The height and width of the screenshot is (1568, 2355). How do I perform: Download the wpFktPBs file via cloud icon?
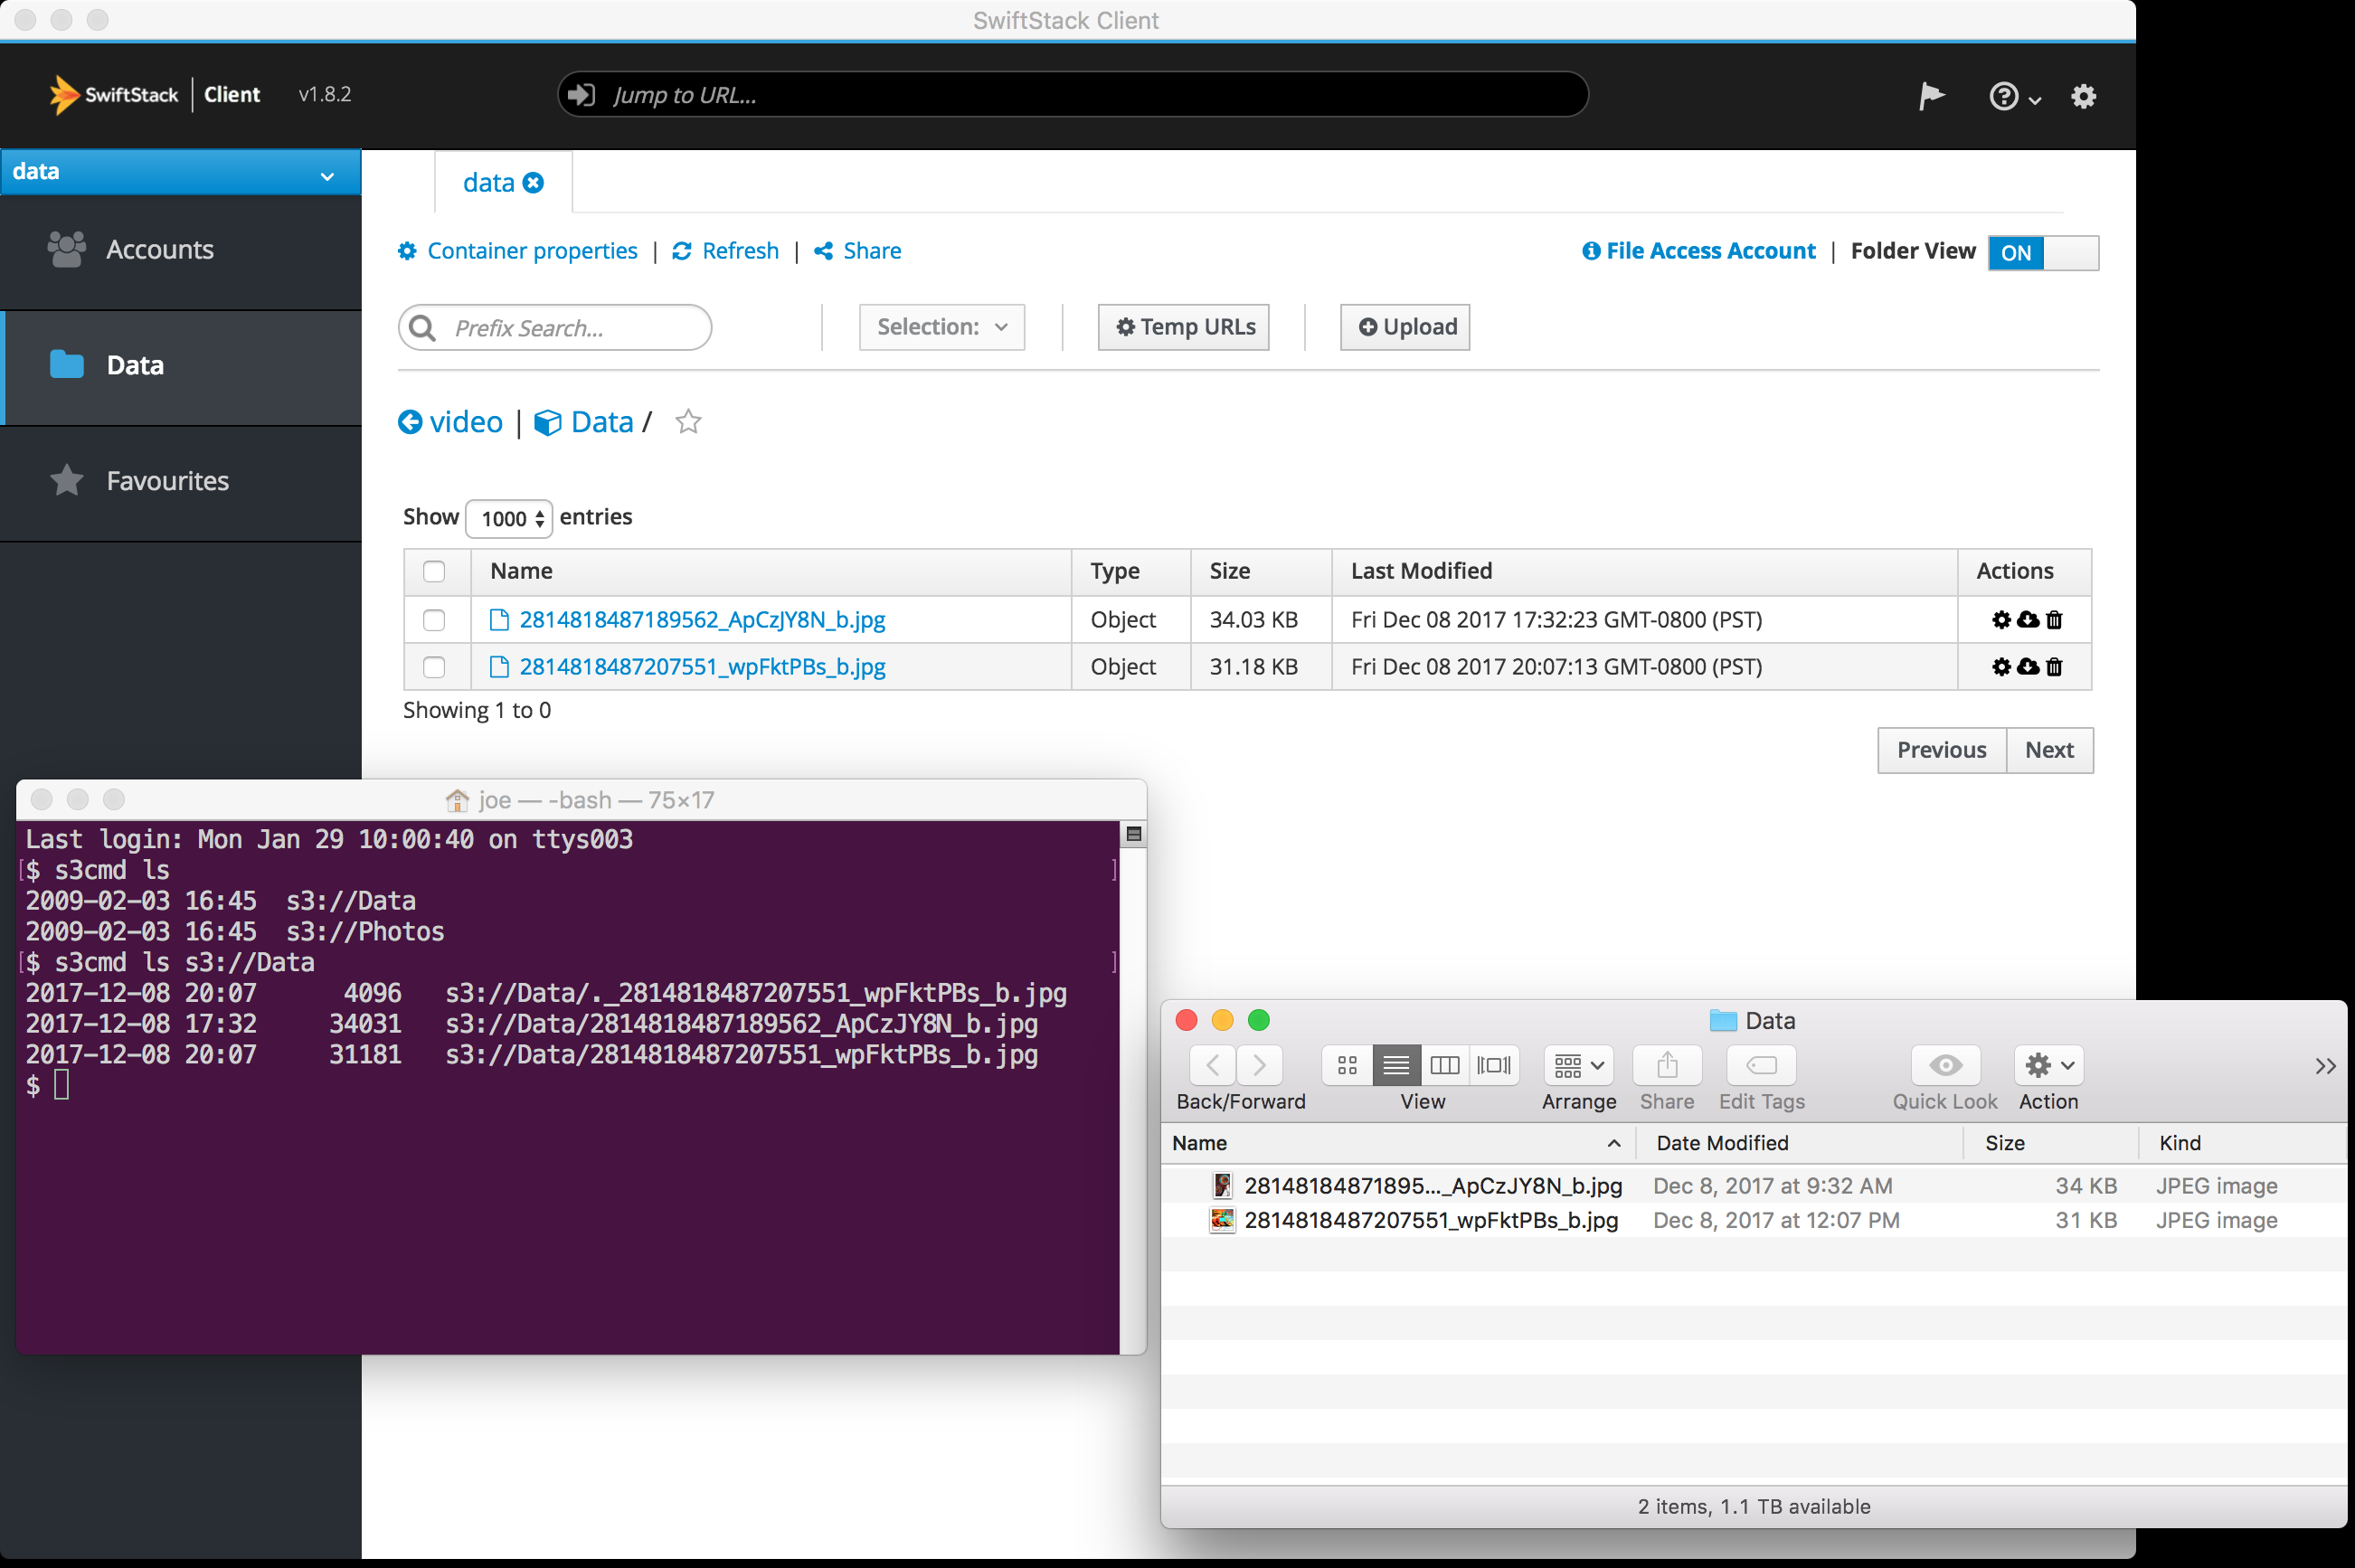coord(2028,667)
